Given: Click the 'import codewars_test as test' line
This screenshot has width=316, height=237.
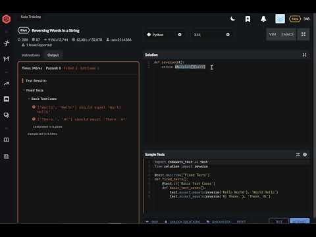Looking at the screenshot, I should click(181, 162).
